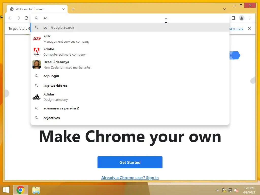Open the network tray icon
The width and height of the screenshot is (260, 195).
click(x=230, y=190)
